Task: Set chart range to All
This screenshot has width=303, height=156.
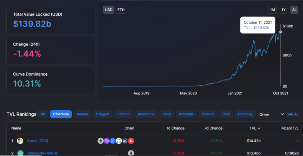Action: click(294, 10)
